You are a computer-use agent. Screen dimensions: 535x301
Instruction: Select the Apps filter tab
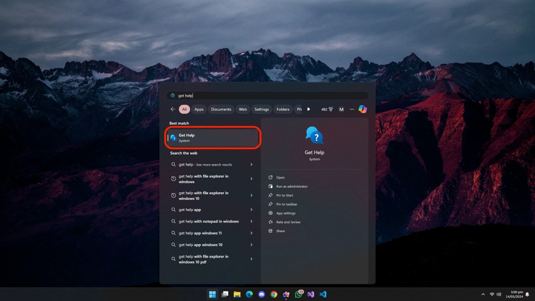pos(199,109)
